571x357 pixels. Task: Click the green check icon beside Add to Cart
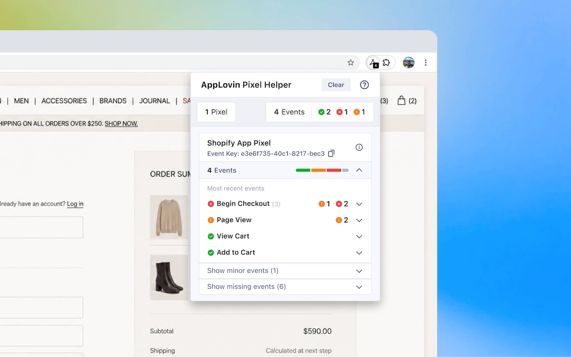tap(211, 253)
